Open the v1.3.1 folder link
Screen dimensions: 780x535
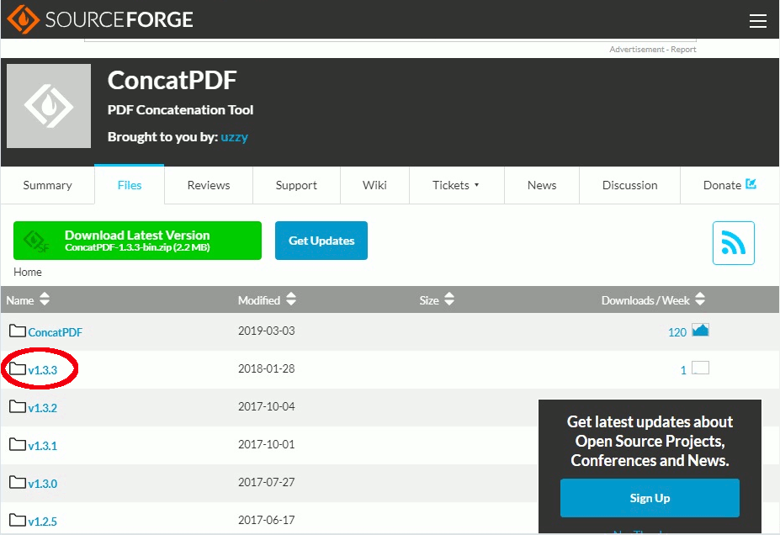(x=42, y=446)
